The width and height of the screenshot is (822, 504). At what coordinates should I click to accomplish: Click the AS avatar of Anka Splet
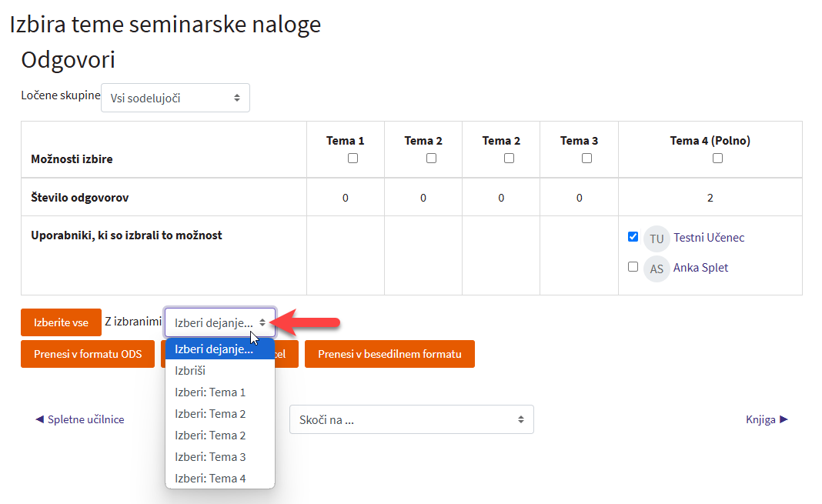pyautogui.click(x=657, y=269)
